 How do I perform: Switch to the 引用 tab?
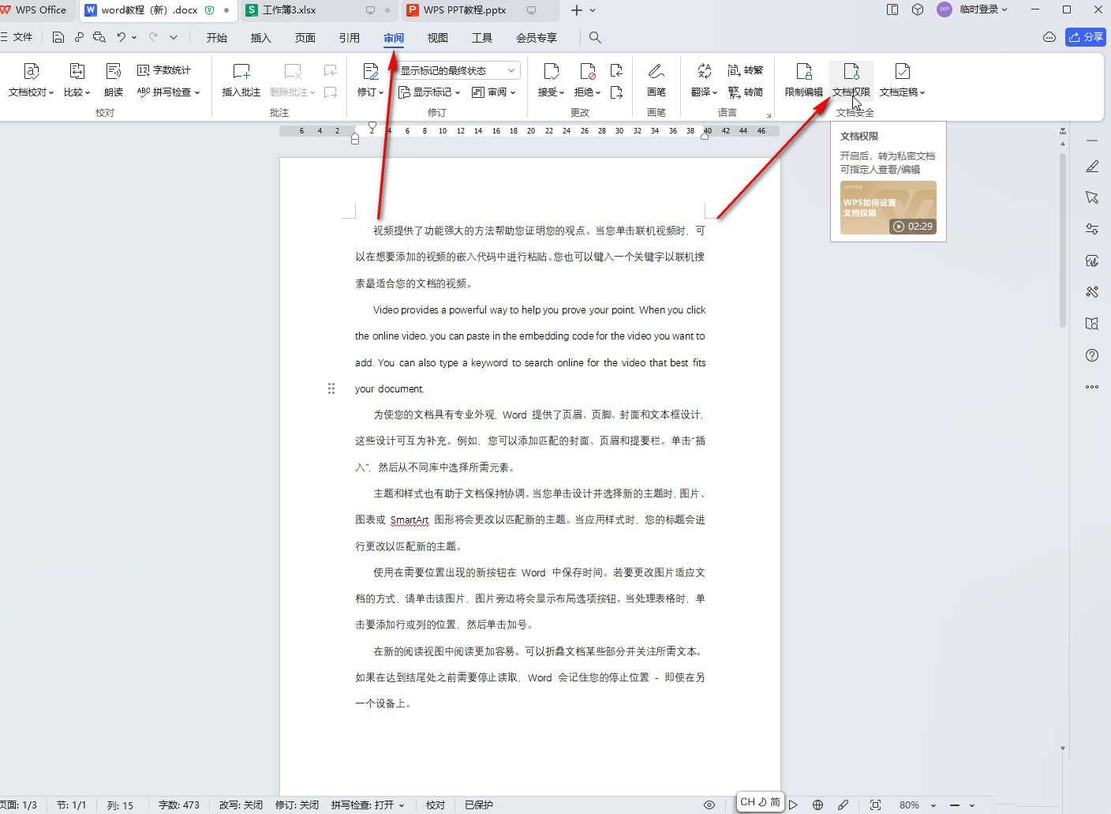(350, 38)
